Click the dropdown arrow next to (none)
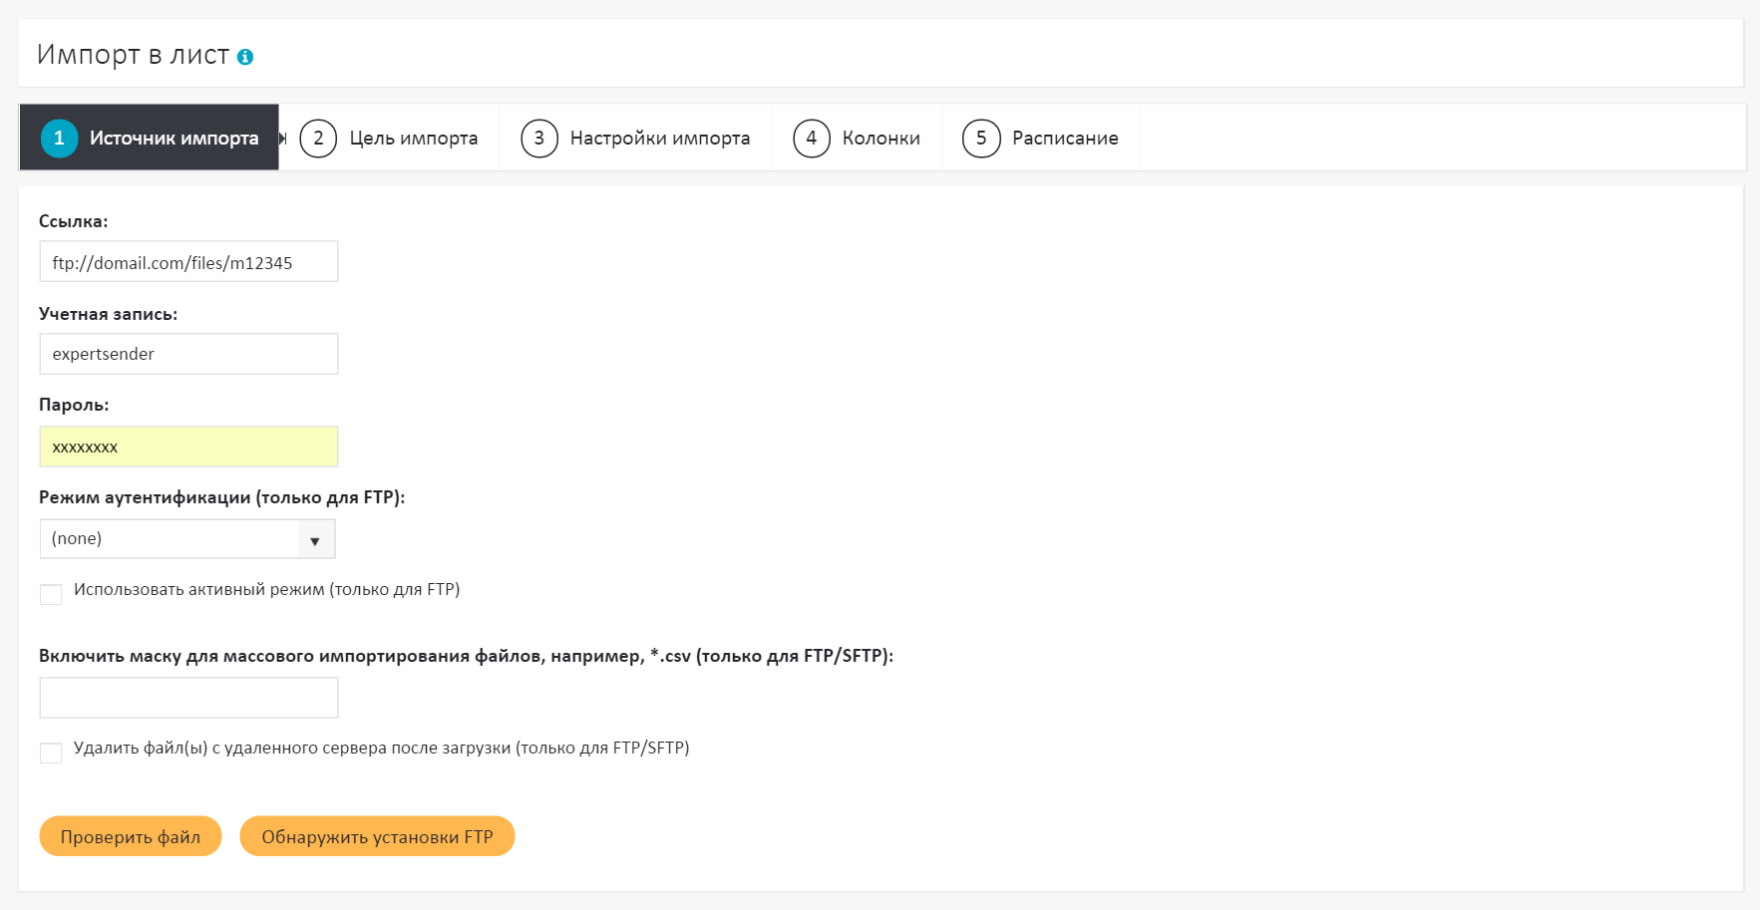Viewport: 1760px width, 910px height. (315, 540)
